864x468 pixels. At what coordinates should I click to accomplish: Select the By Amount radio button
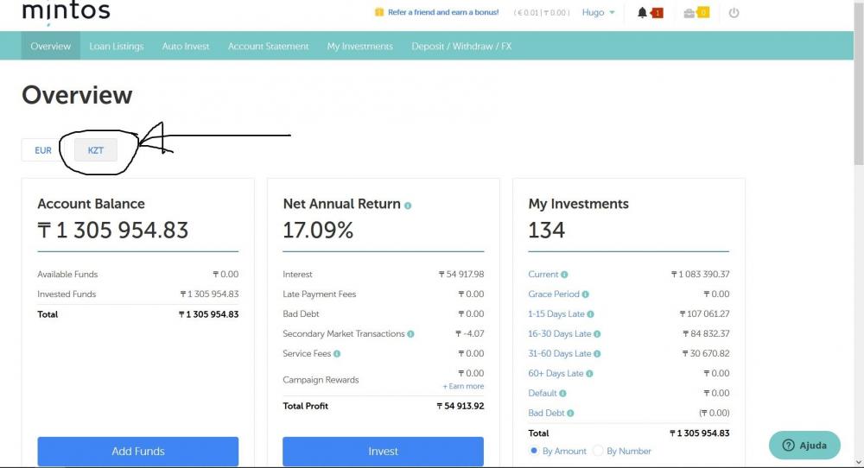pyautogui.click(x=534, y=451)
